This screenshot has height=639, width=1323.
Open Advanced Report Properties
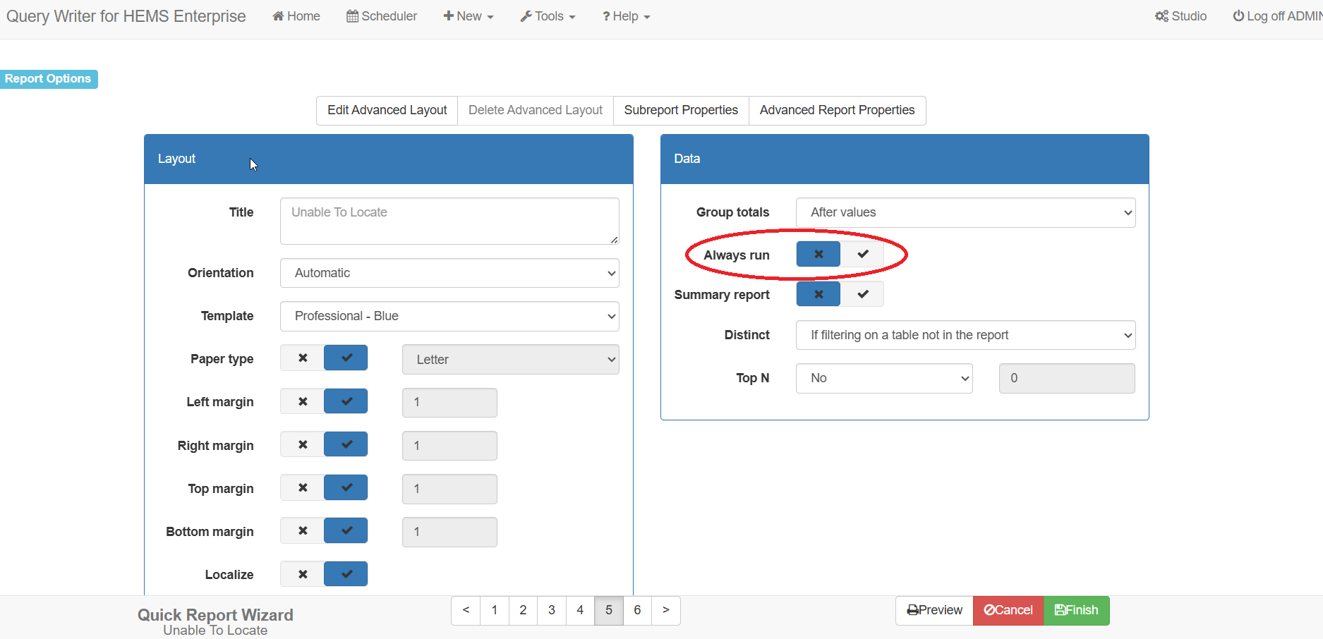coord(837,111)
